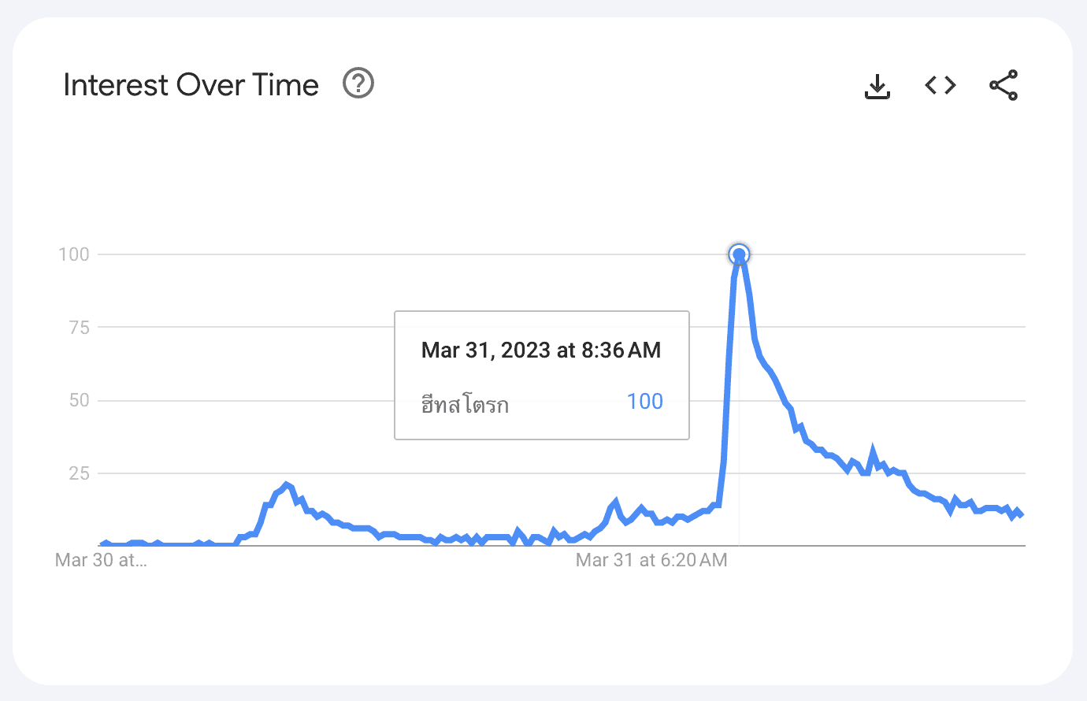Open the help question mark icon
This screenshot has width=1087, height=701.
(x=358, y=83)
